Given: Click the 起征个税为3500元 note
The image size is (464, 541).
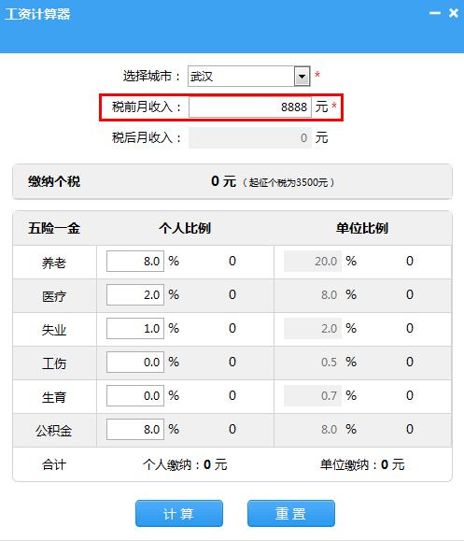Looking at the screenshot, I should coord(288,182).
